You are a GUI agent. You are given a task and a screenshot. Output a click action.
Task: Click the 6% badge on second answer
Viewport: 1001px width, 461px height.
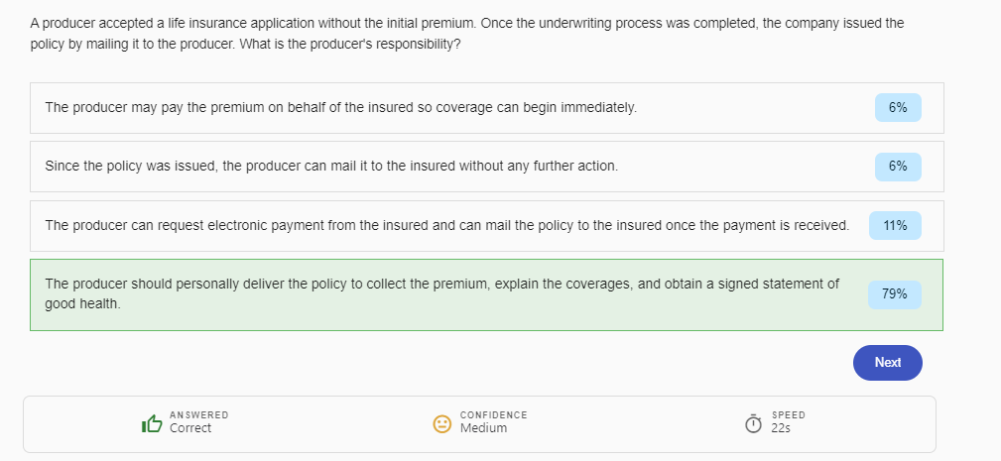898,166
